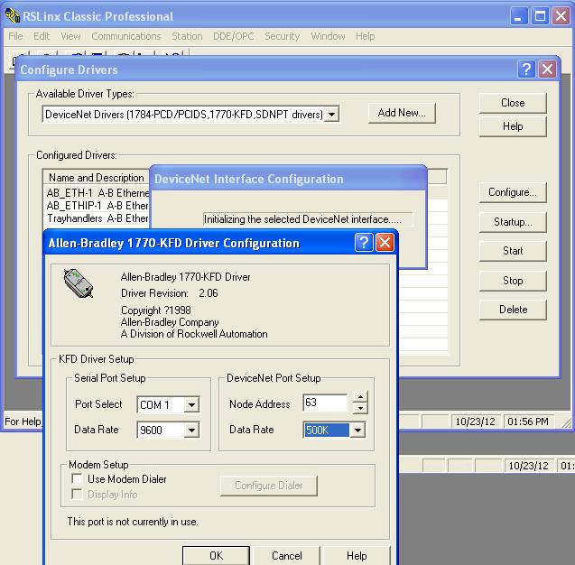Open the View menu

tap(70, 36)
